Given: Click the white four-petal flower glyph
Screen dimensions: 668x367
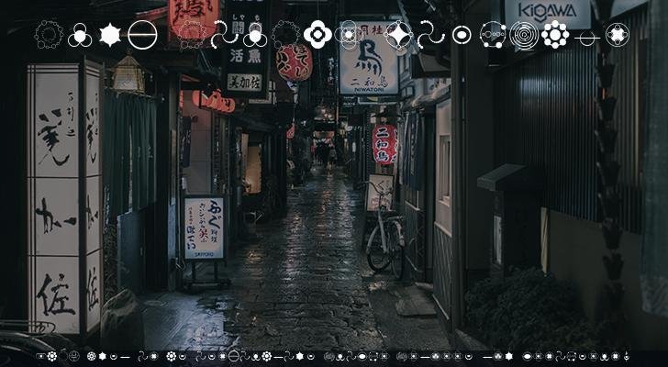Looking at the screenshot, I should [317, 35].
